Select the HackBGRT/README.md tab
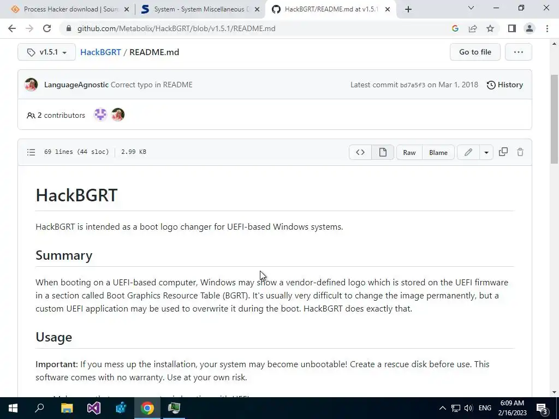559x419 pixels. [330, 9]
